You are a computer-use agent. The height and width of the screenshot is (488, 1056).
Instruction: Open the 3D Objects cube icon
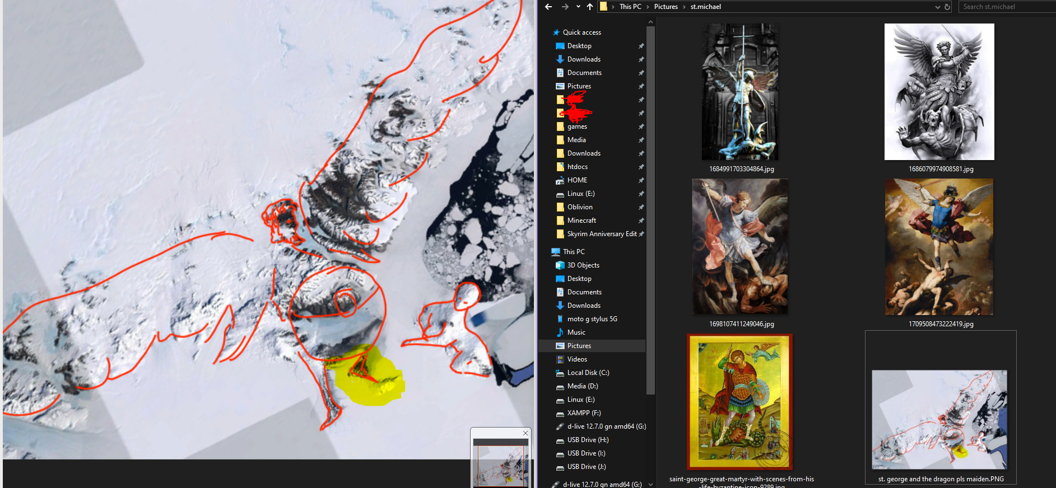pyautogui.click(x=560, y=265)
